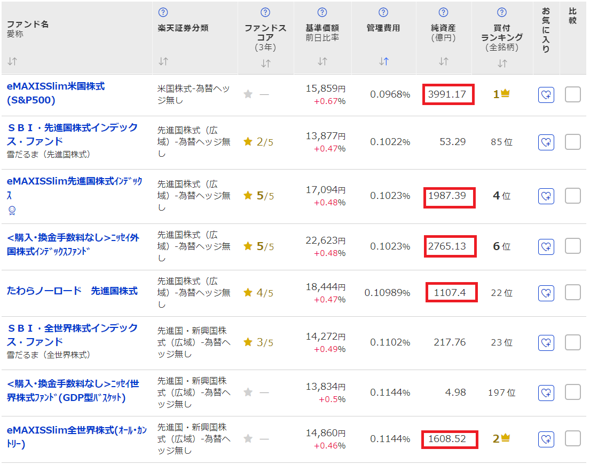Image resolution: width=590 pixels, height=465 pixels.
Task: Add eMAXISSlim全世界株式(オール・カントリー) to favorites
Action: click(546, 439)
